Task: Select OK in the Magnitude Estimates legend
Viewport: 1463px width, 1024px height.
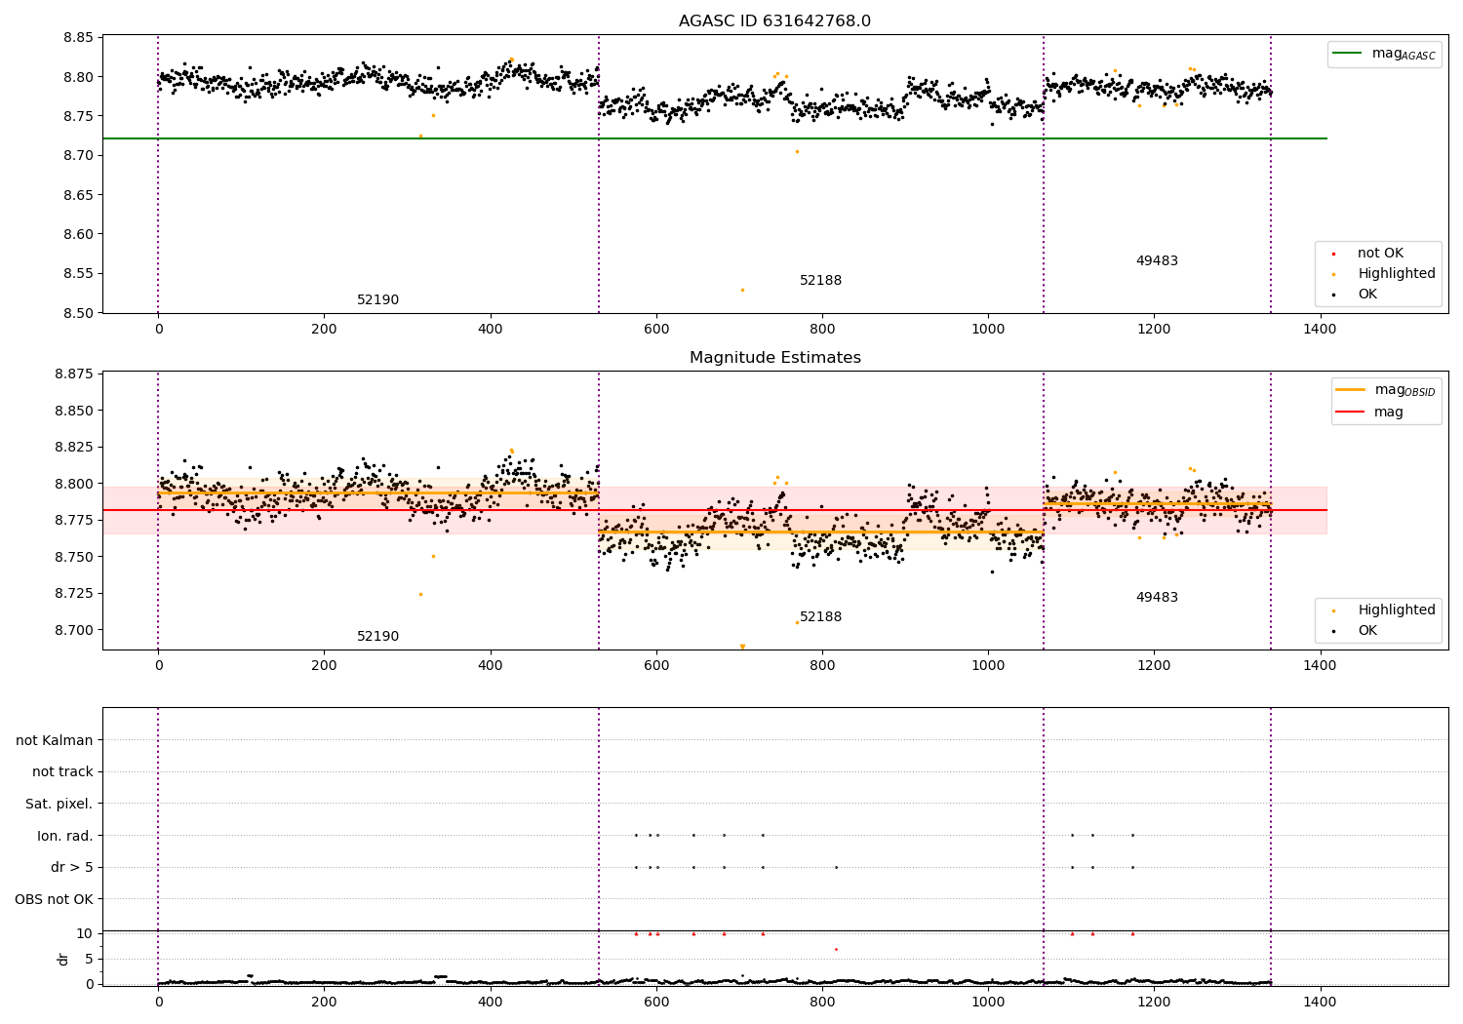Action: [x=1355, y=631]
